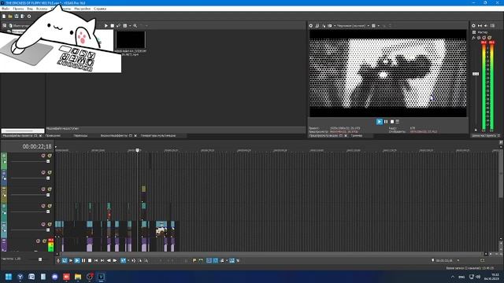
Task: Play timeline from start
Action: click(71, 260)
